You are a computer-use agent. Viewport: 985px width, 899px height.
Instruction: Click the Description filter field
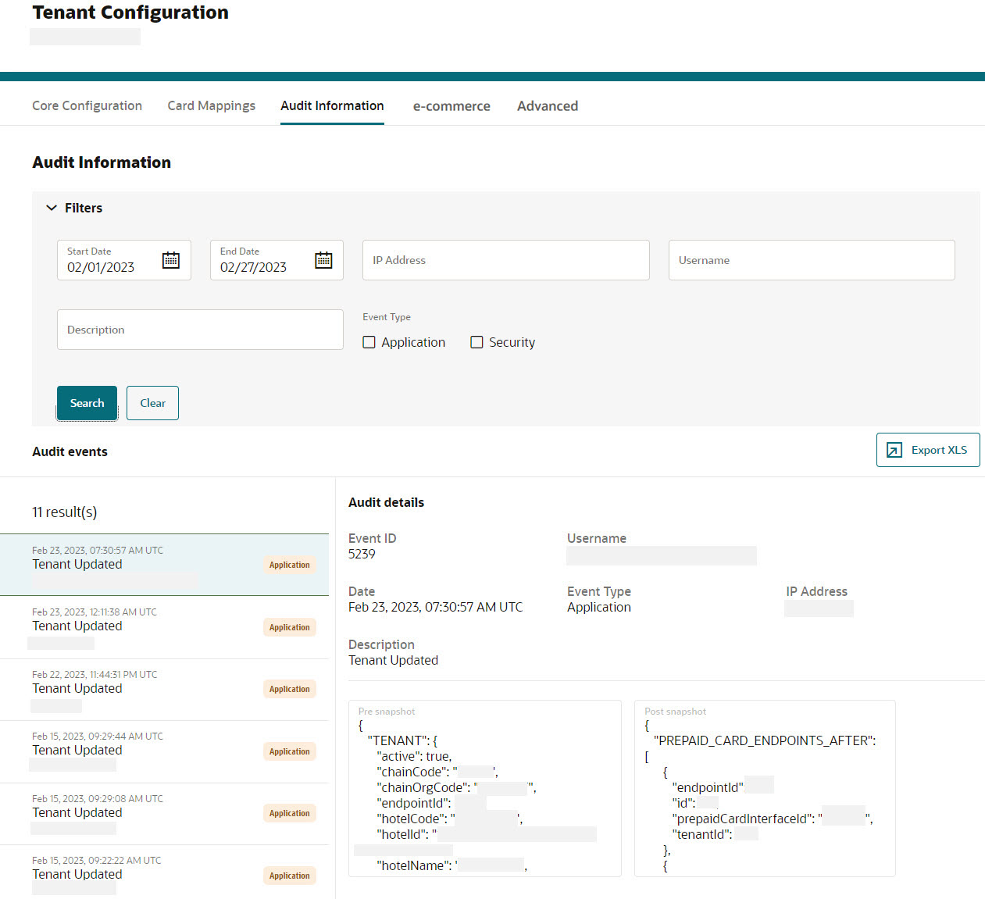(x=200, y=330)
